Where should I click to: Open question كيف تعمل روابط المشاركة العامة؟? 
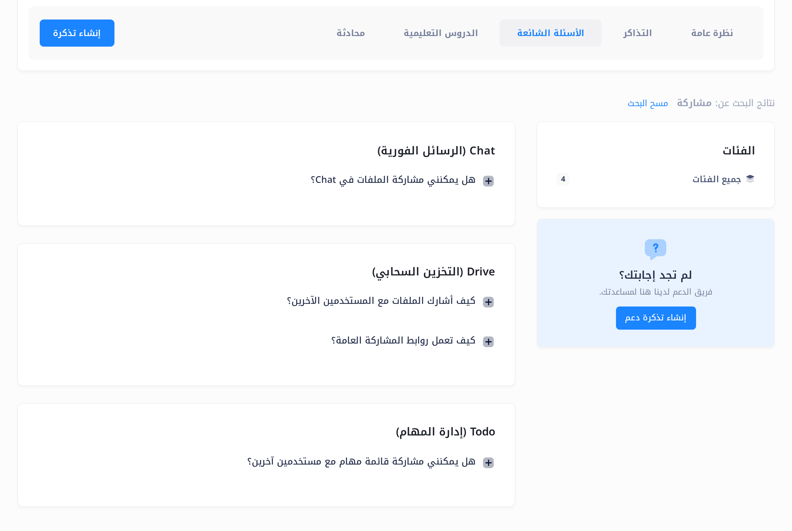(x=403, y=340)
